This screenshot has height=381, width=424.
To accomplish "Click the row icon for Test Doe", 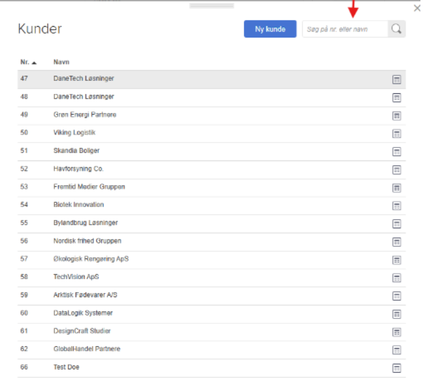I will pyautogui.click(x=397, y=368).
